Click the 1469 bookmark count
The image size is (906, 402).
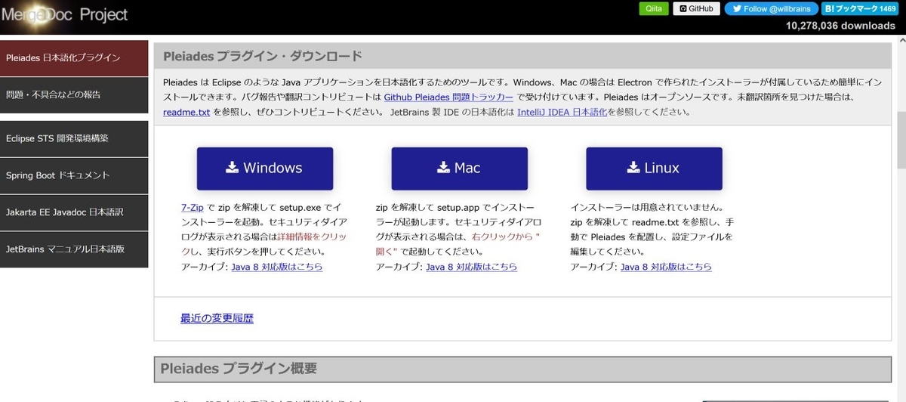click(886, 8)
